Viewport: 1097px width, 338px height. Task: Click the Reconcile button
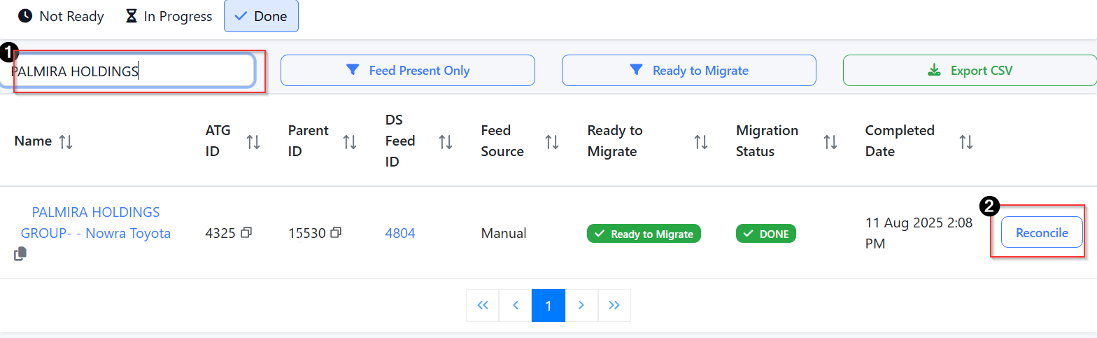click(1041, 232)
